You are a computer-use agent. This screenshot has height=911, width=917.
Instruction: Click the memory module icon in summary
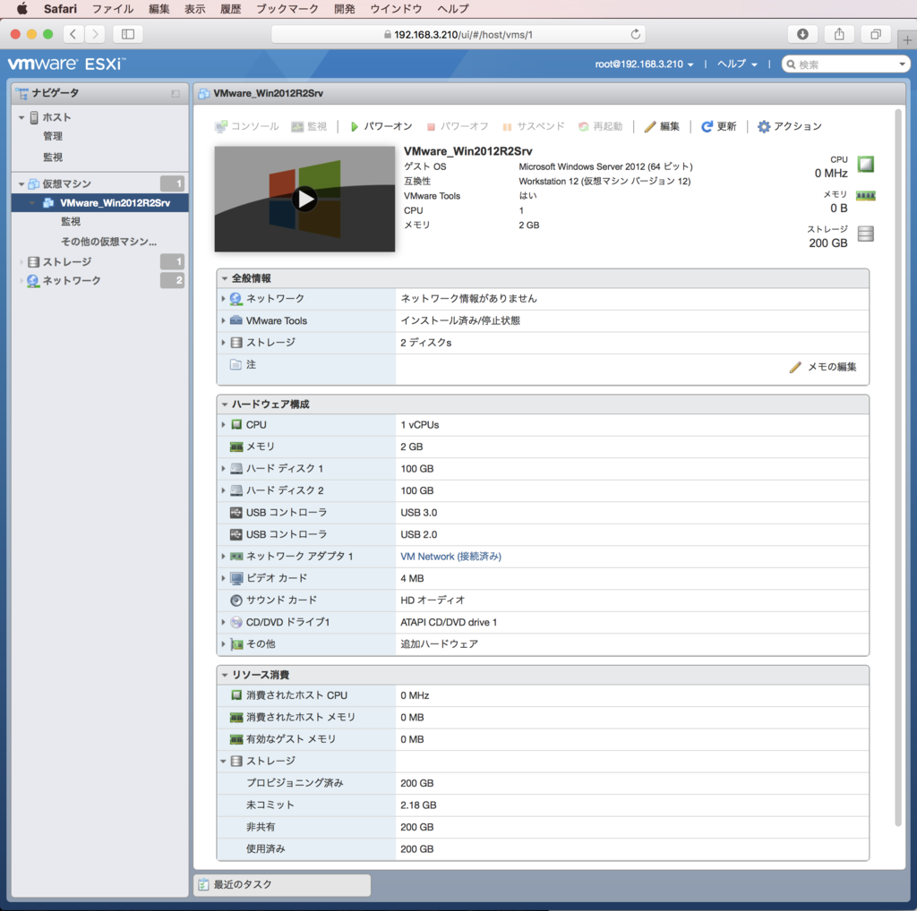[x=866, y=196]
